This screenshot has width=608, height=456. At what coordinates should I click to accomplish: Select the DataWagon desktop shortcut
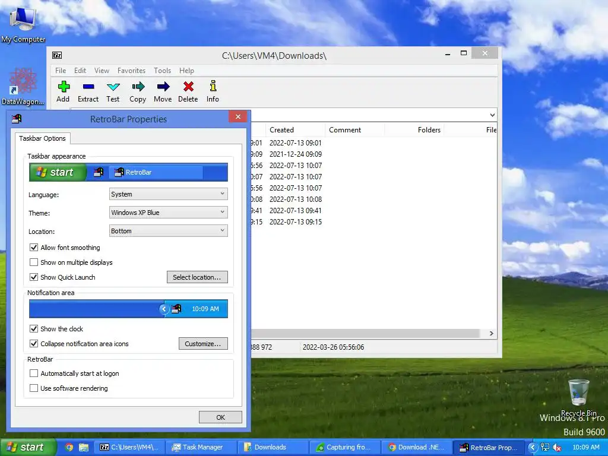[x=23, y=87]
